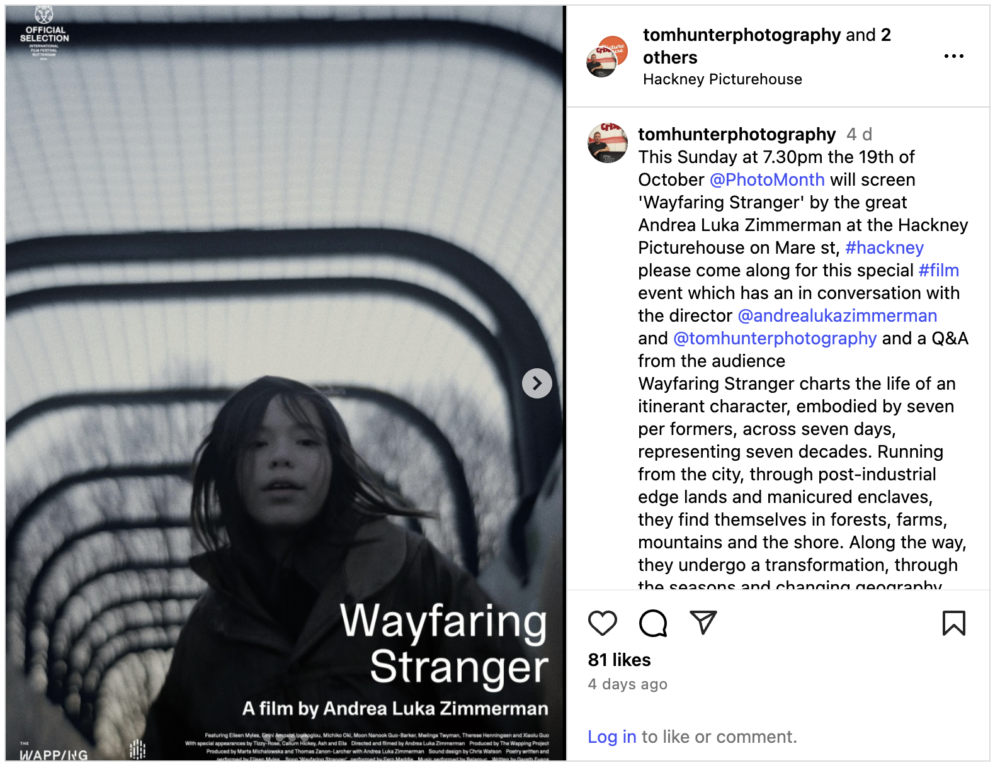Show the '2 others' collaborators
This screenshot has width=1000, height=768.
pyautogui.click(x=767, y=47)
